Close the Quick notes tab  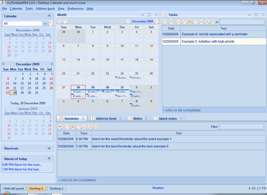pyautogui.click(x=181, y=118)
